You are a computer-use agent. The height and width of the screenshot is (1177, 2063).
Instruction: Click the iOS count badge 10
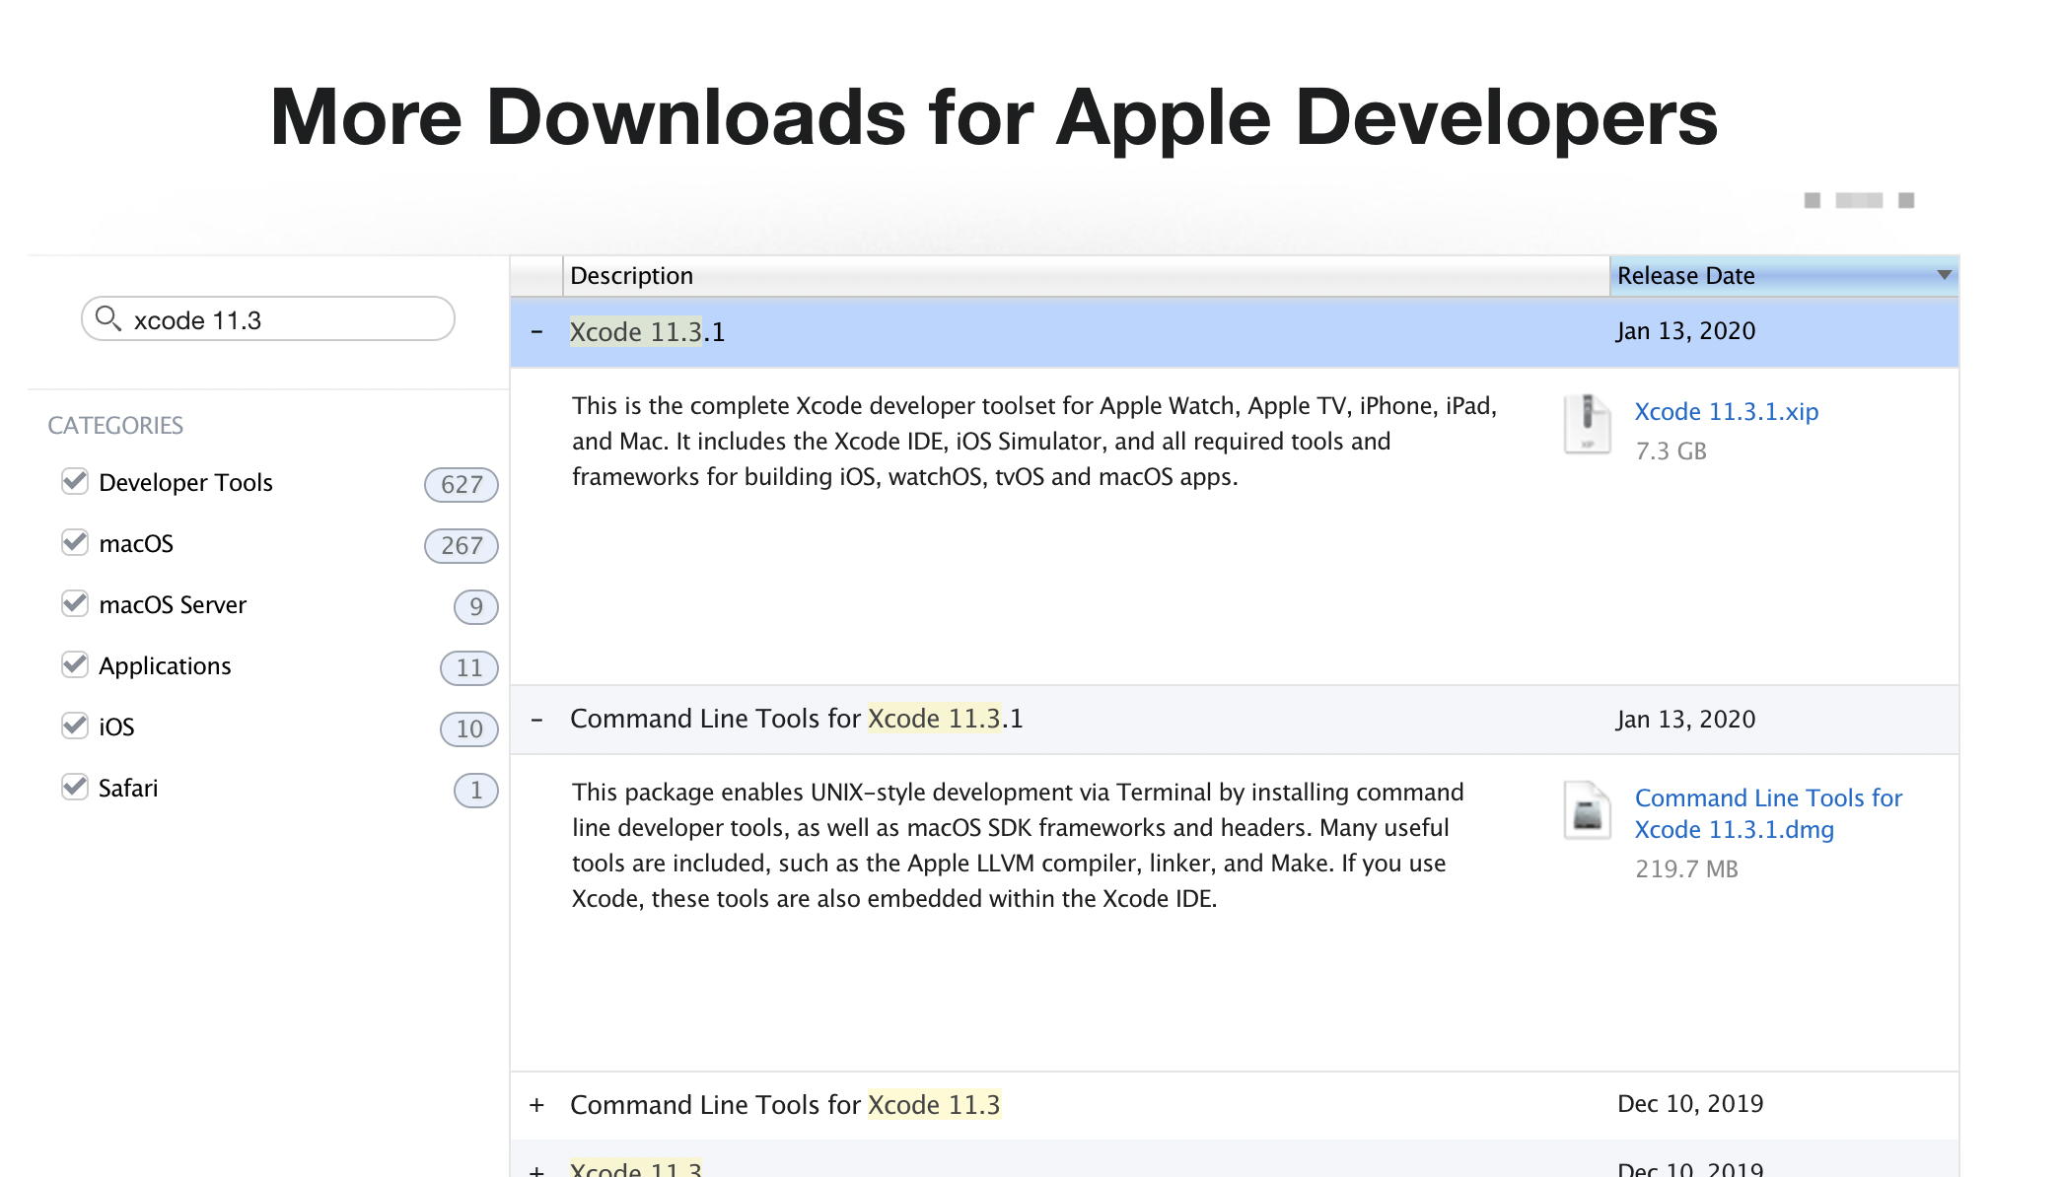pos(468,728)
